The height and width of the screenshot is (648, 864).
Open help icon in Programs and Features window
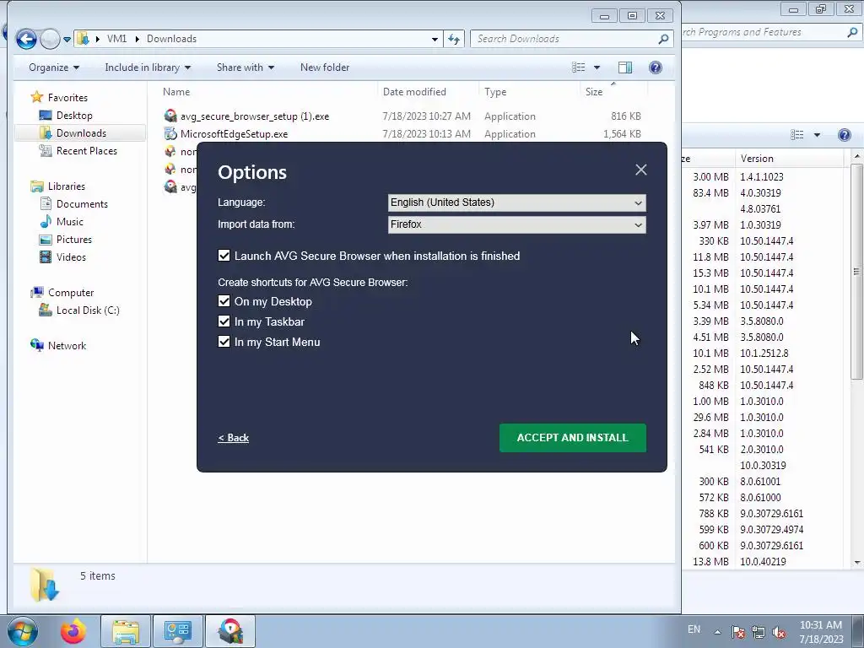click(844, 135)
